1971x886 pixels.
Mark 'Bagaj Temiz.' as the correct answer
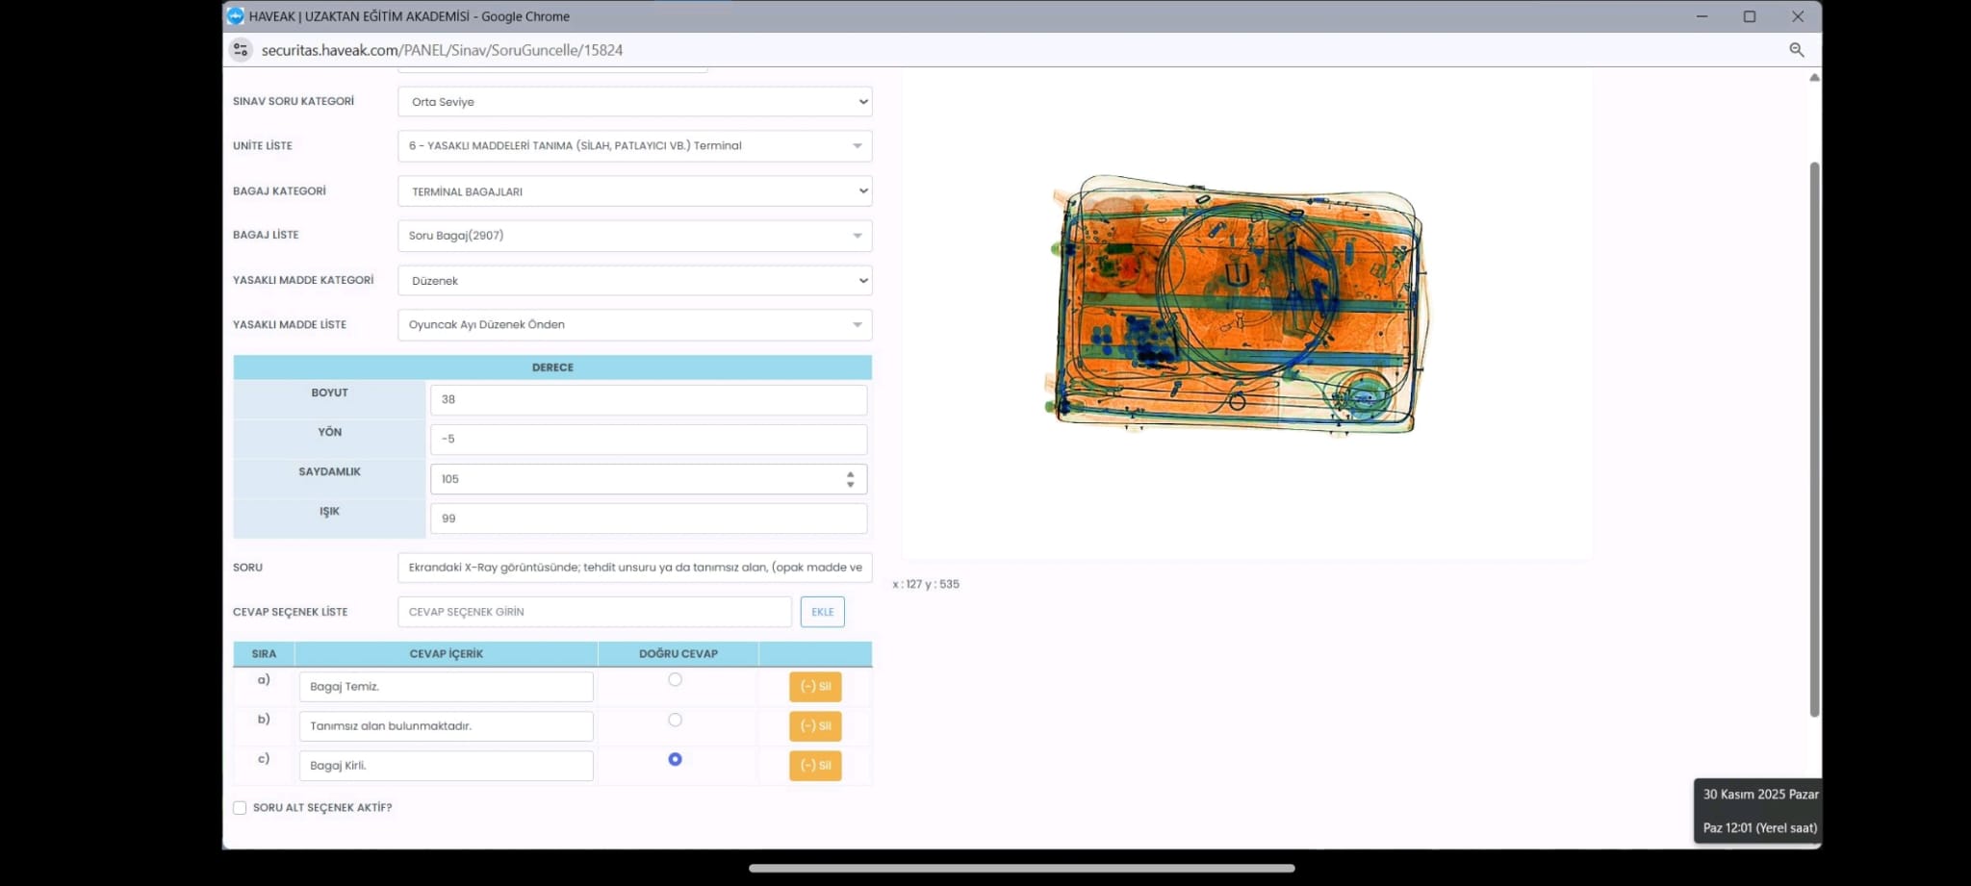[675, 680]
